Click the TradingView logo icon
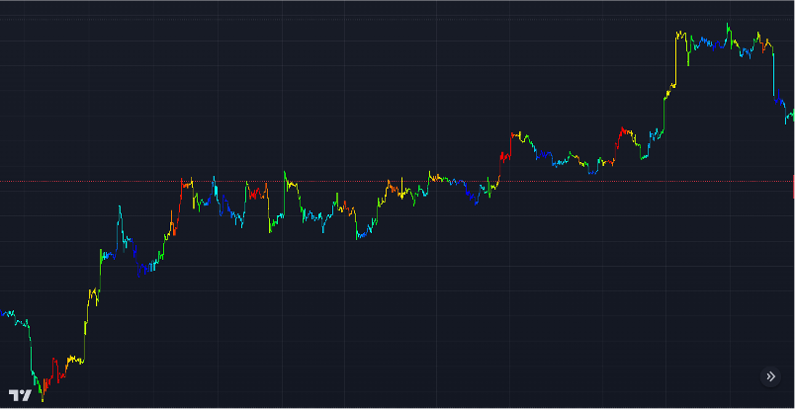Screen dimensions: 796x410 (x=20, y=394)
